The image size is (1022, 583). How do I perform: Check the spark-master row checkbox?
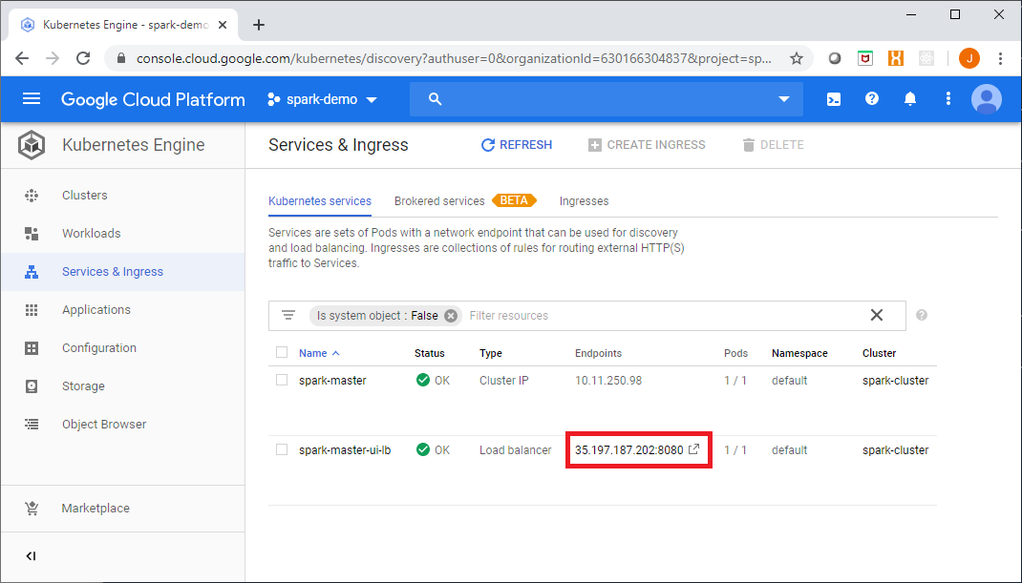282,380
